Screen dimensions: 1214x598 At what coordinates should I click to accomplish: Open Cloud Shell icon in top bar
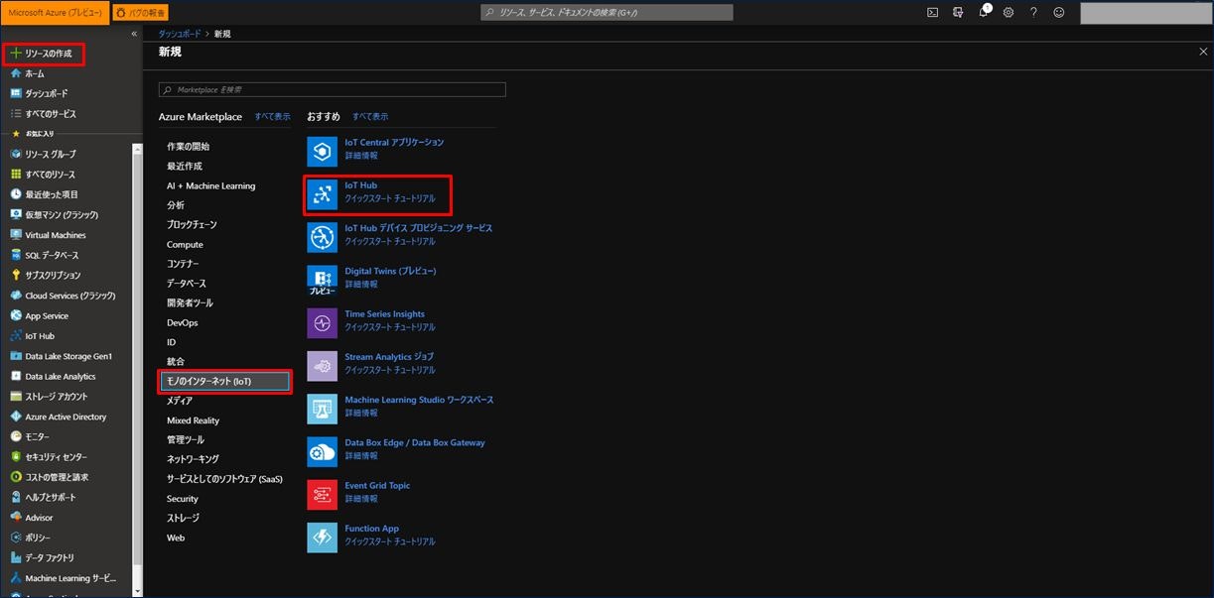click(932, 13)
